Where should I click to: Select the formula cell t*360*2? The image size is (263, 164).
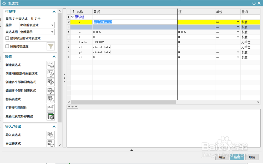point(135,42)
